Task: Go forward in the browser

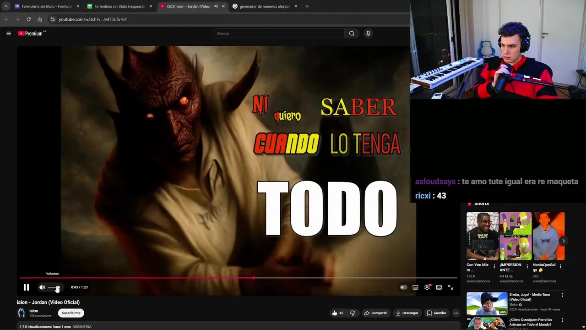Action: coord(17,19)
